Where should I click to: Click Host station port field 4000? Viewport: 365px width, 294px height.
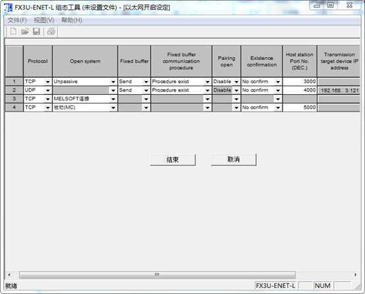300,90
